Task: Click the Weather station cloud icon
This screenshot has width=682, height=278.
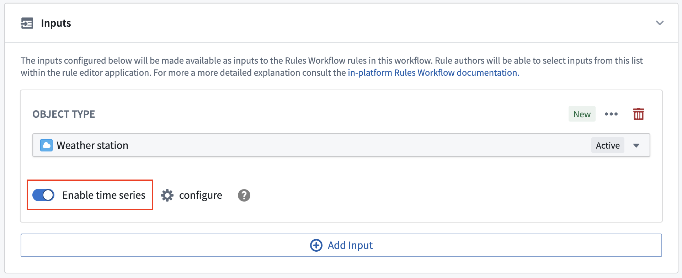Action: coord(46,145)
